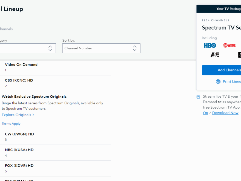Select the Video On Demand channel row
The height and width of the screenshot is (181, 241).
pos(21,65)
